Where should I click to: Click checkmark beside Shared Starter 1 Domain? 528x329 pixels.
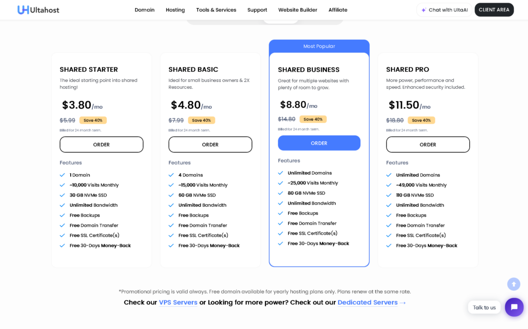pyautogui.click(x=62, y=175)
